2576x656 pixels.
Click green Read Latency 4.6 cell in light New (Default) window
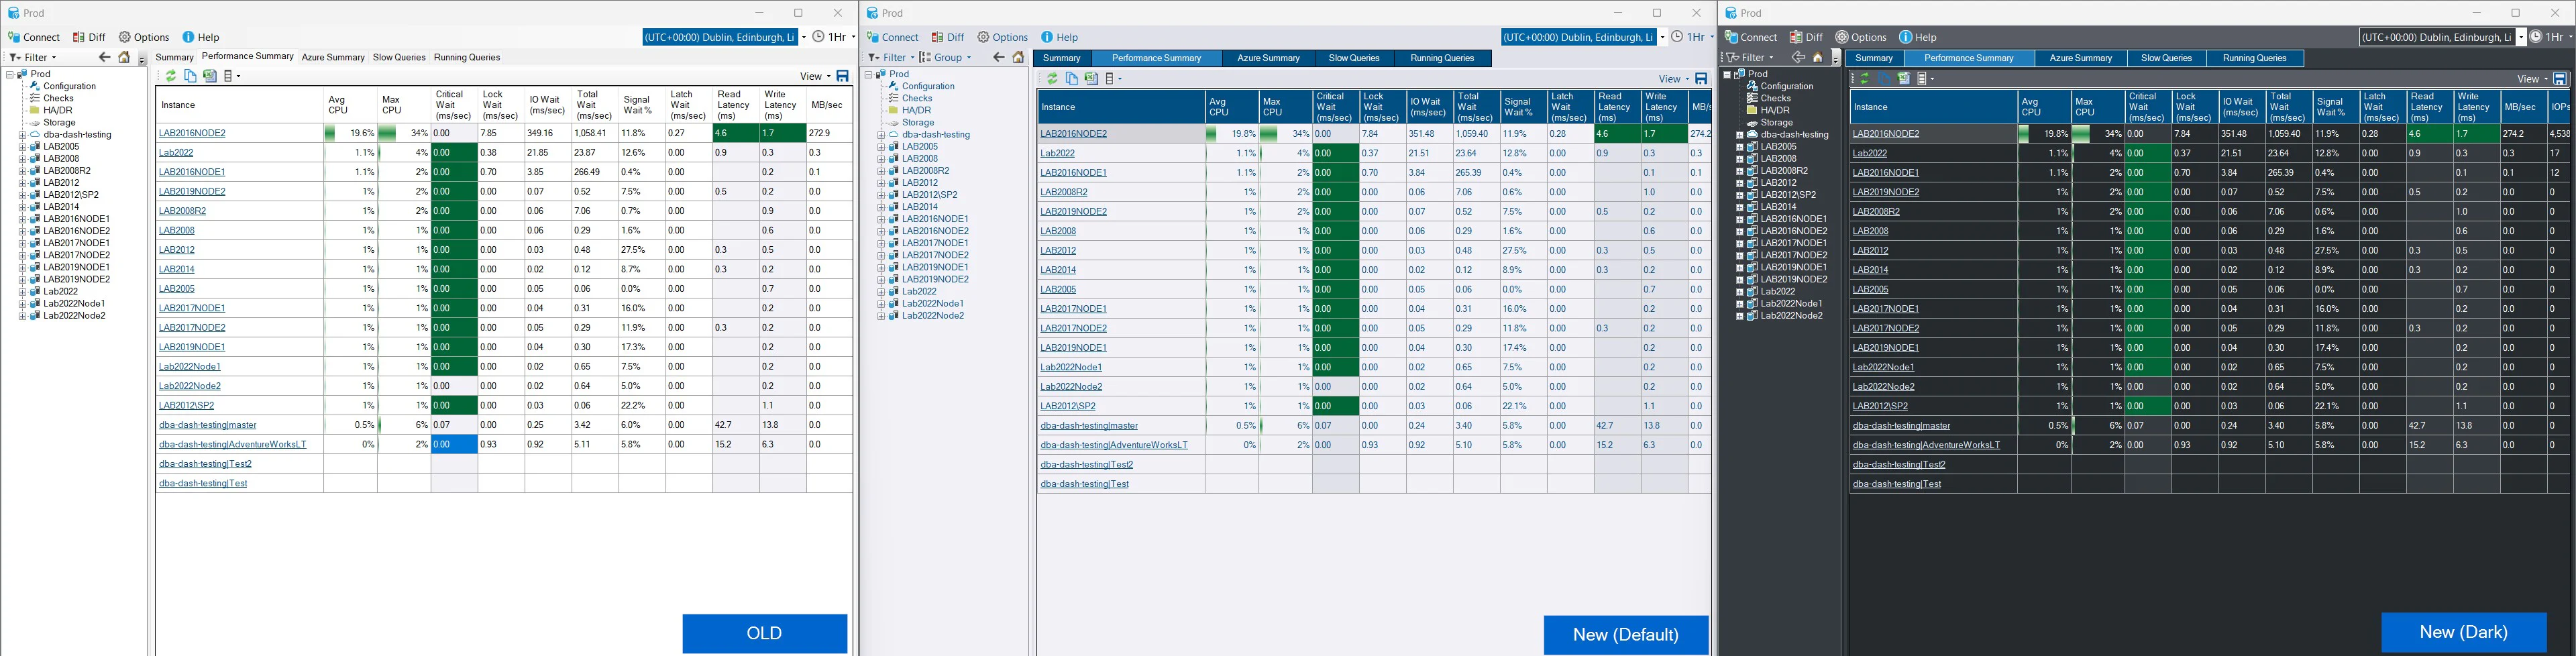[x=1617, y=134]
